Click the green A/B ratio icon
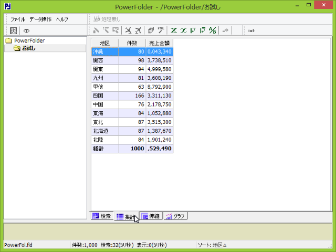The image size is (336, 252). click(x=213, y=30)
